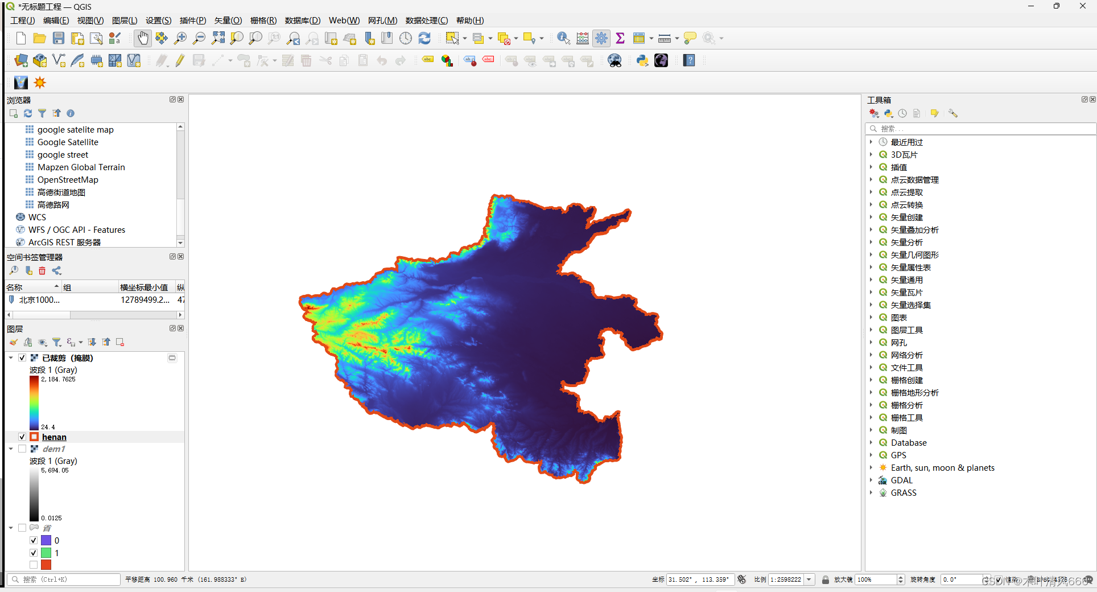Image resolution: width=1097 pixels, height=592 pixels.
Task: Select OpenStreetMap in the Browser
Action: [x=68, y=180]
